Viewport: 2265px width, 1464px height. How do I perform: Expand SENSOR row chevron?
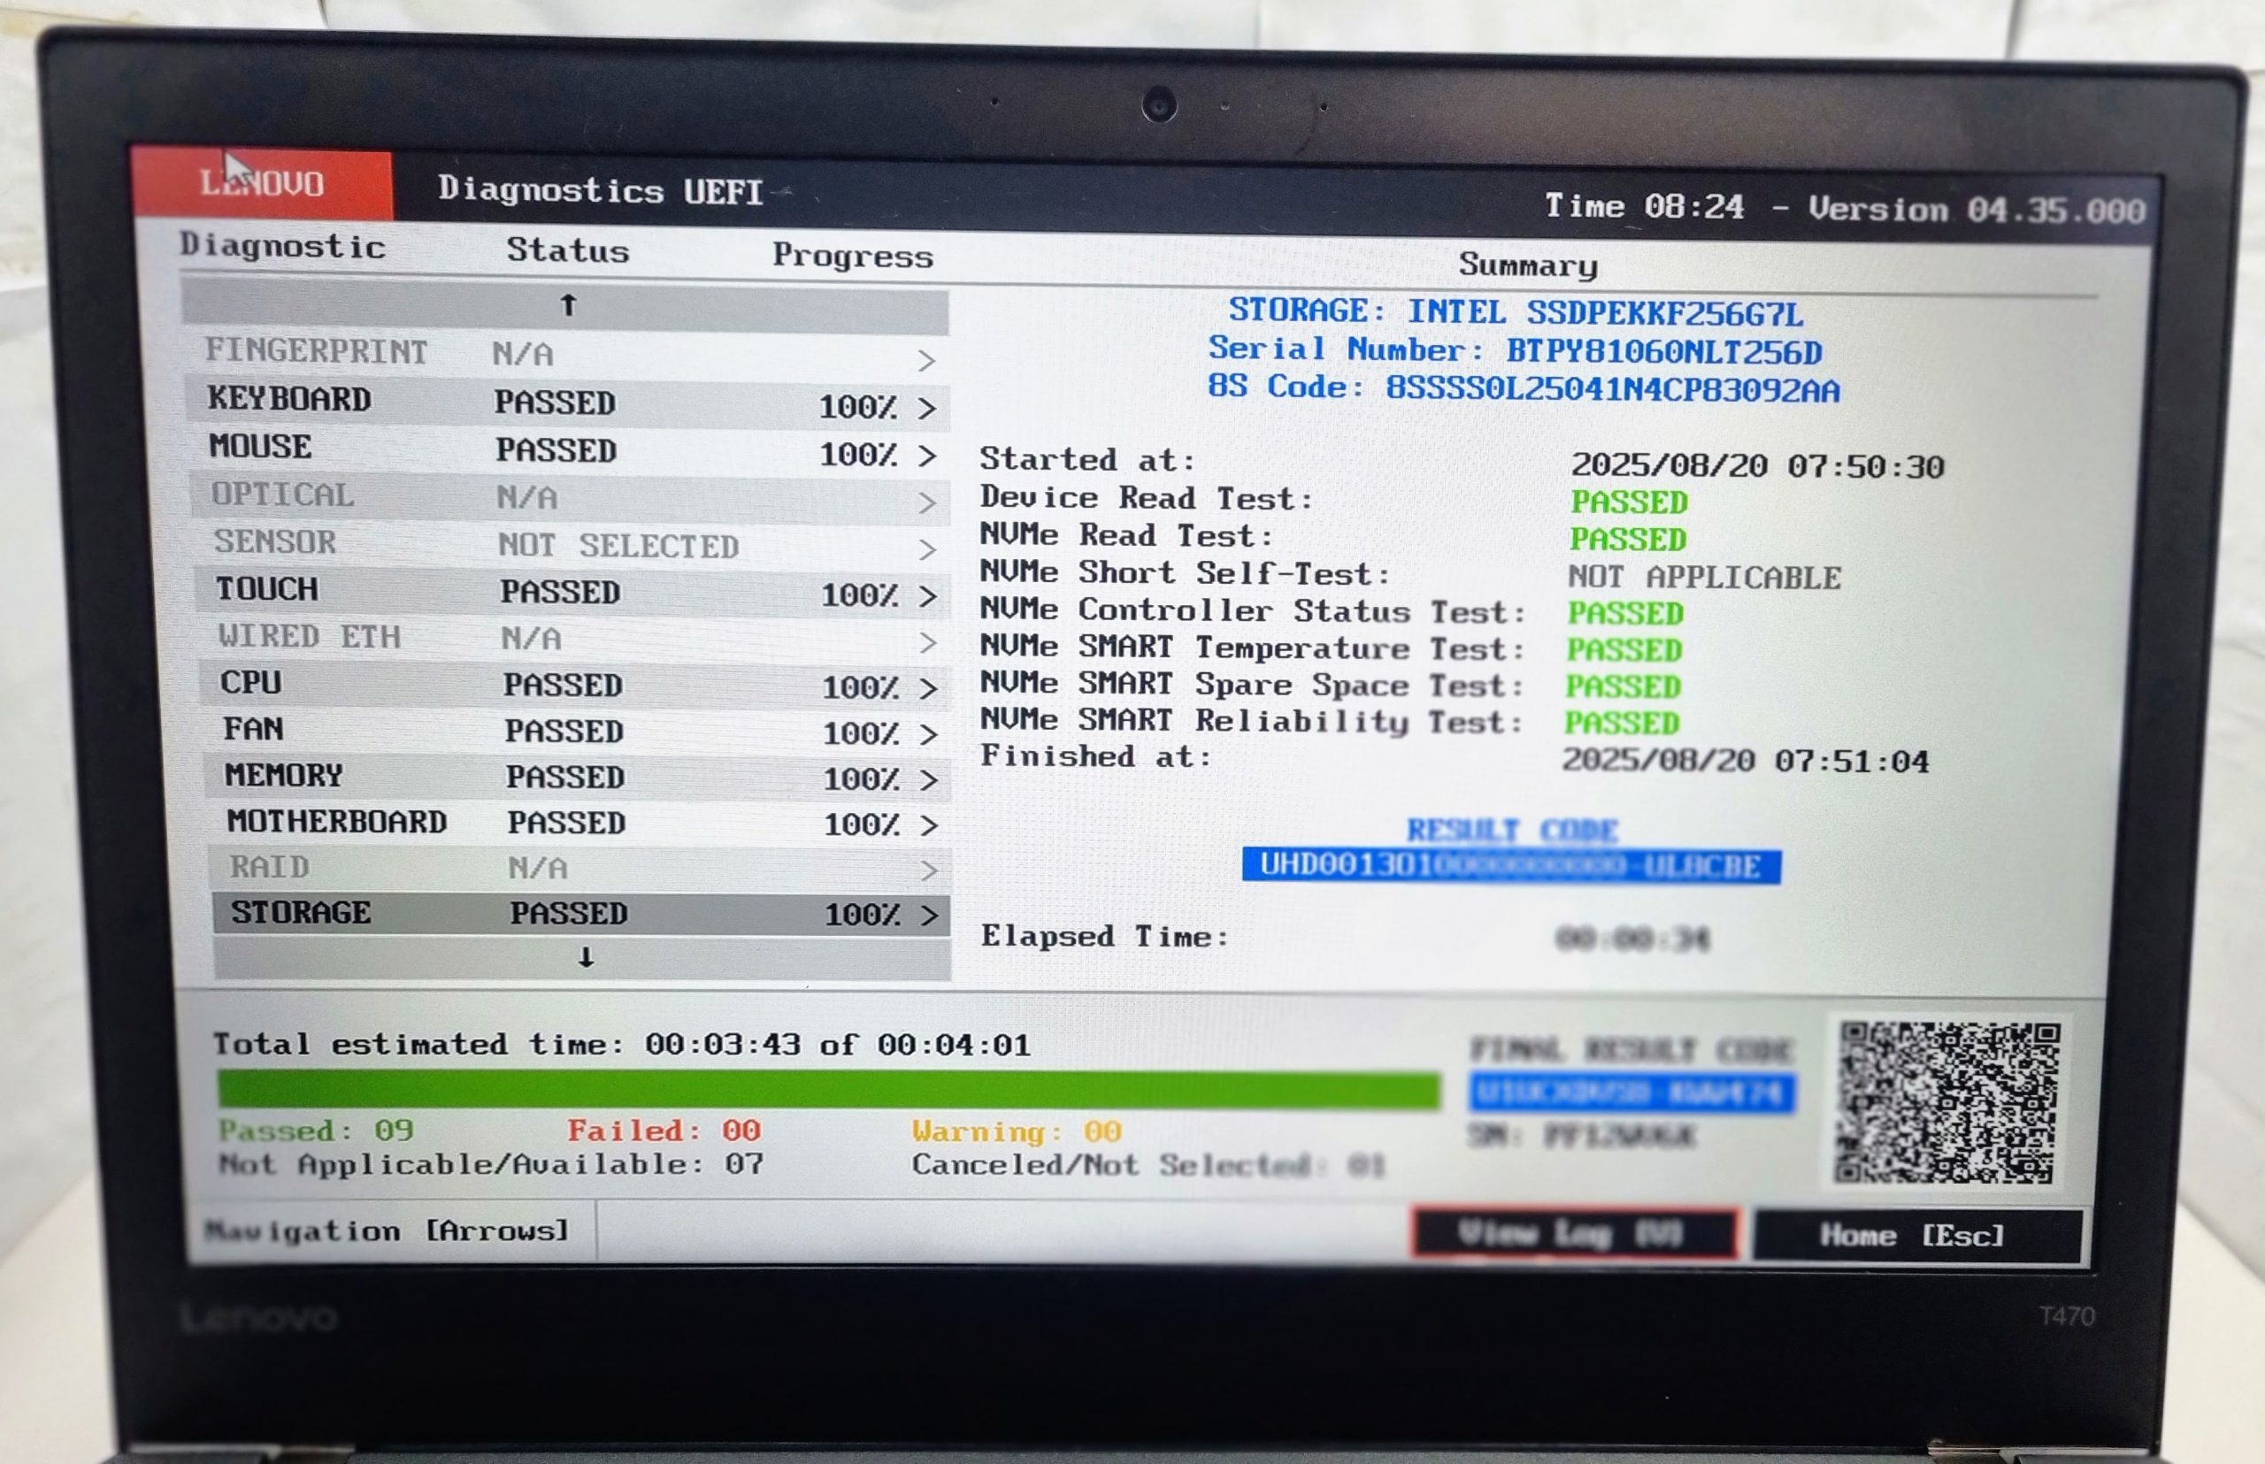click(x=927, y=549)
